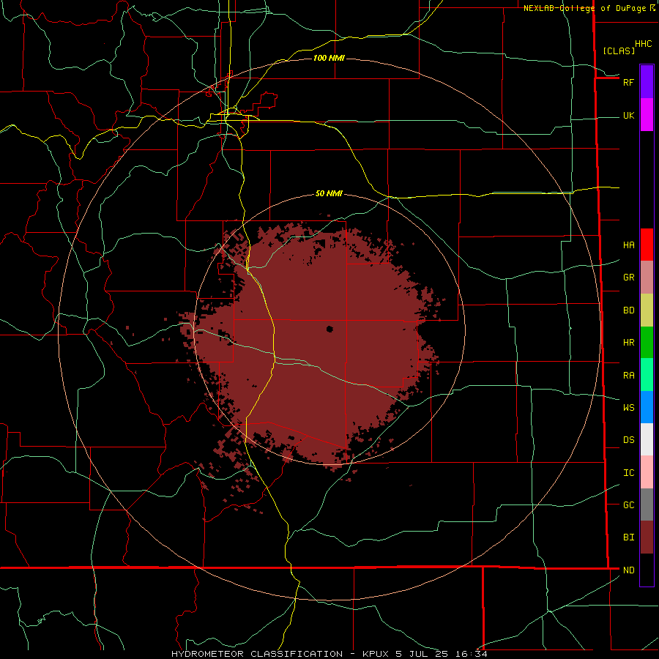Click the yellow BD big drops swatch

coord(647,310)
